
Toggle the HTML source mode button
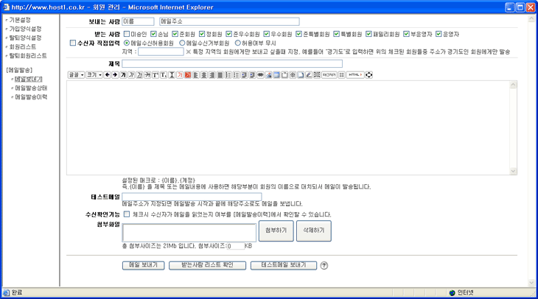point(355,74)
